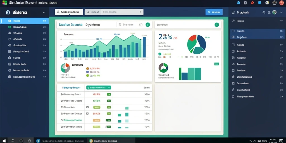Open the dropdown arrow of the gray search box
Image resolution: width=286 pixels, height=143 pixels.
[x=140, y=12]
